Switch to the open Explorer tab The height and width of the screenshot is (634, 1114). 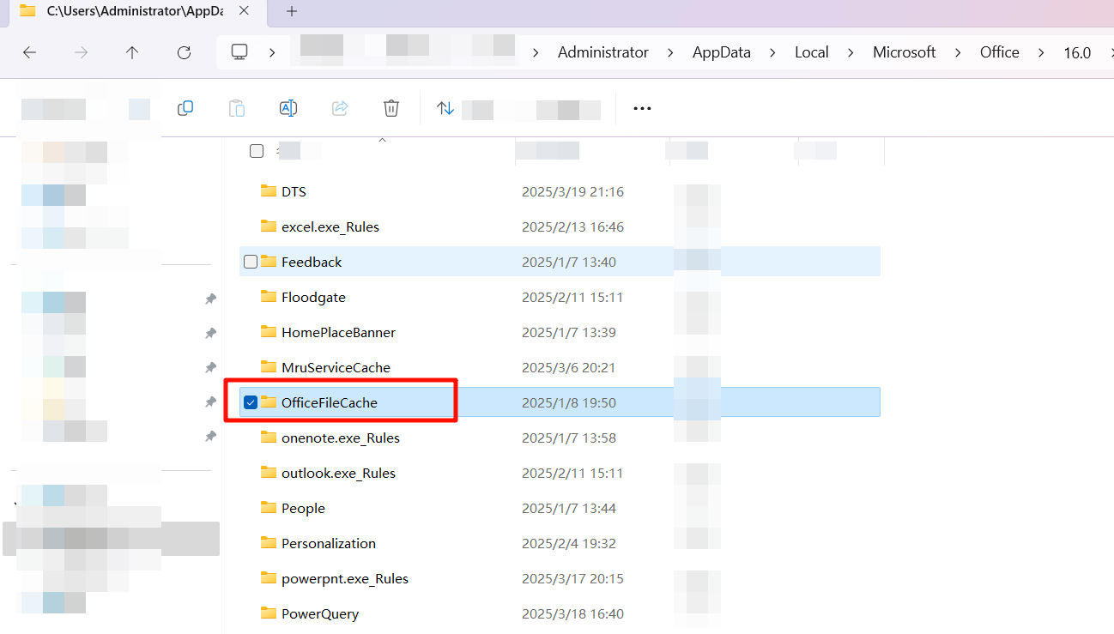tap(129, 12)
